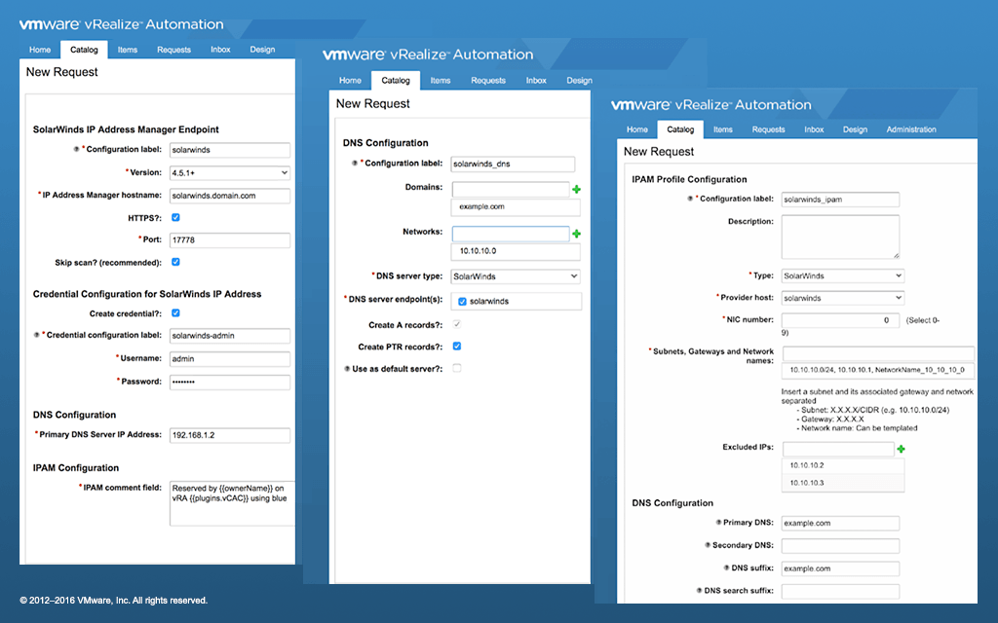Uncheck Create PTR records?
998x623 pixels.
click(456, 346)
